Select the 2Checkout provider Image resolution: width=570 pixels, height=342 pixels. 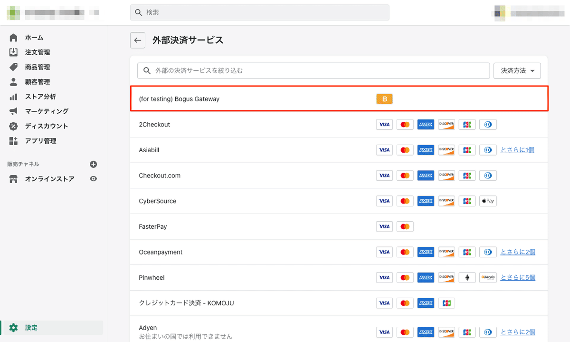[154, 125]
